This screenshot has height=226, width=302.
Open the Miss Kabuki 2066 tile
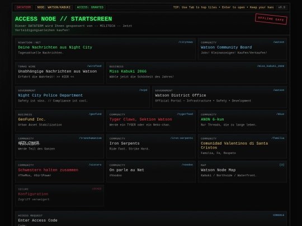(x=197, y=73)
